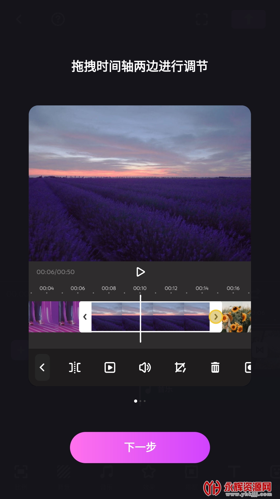The width and height of the screenshot is (280, 499).
Task: Tap the cut-off icon at toolbar's right edge
Action: pos(248,367)
